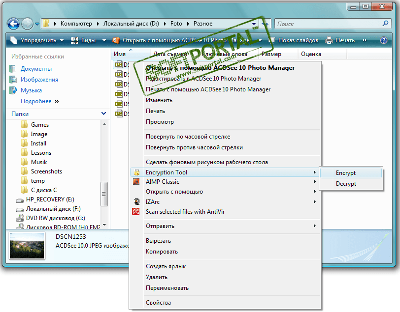The height and width of the screenshot is (312, 400).
Task: Open Изображения favorite link
Action: point(39,80)
